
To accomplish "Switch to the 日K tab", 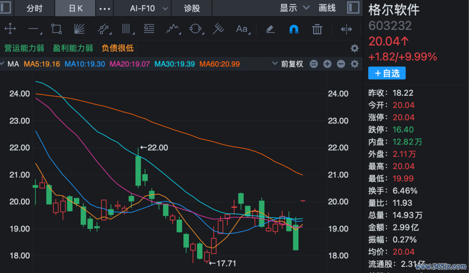I will [76, 8].
